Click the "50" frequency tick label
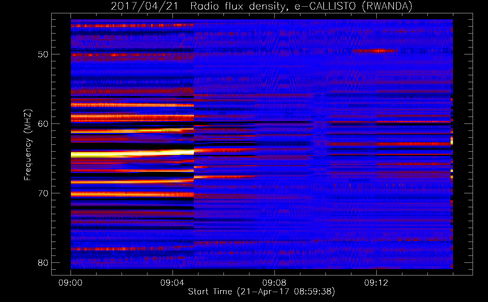Viewport: 488px width, 302px height. pyautogui.click(x=43, y=54)
